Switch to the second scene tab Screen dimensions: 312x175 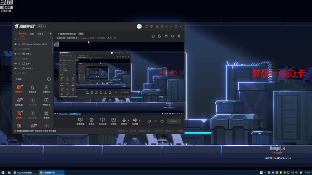[32, 34]
